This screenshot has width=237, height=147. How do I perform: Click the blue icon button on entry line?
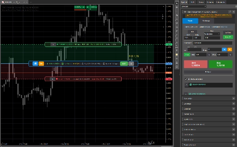[x=36, y=63]
